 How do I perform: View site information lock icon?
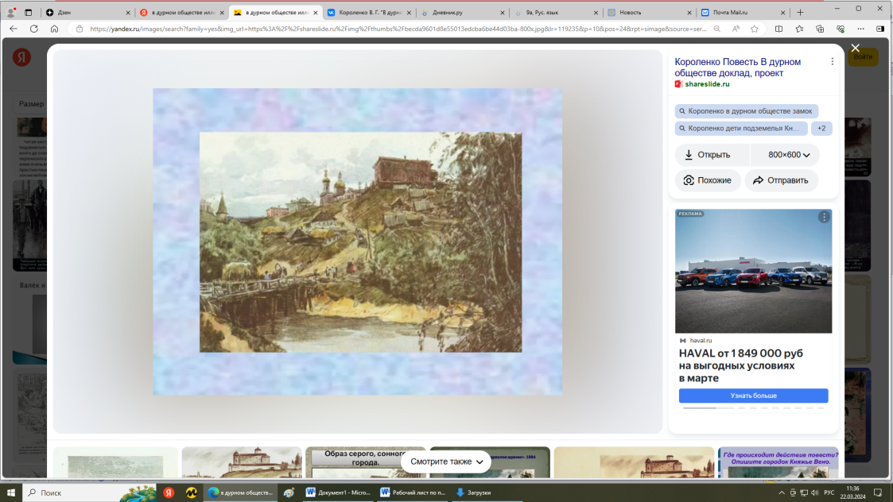coord(80,29)
